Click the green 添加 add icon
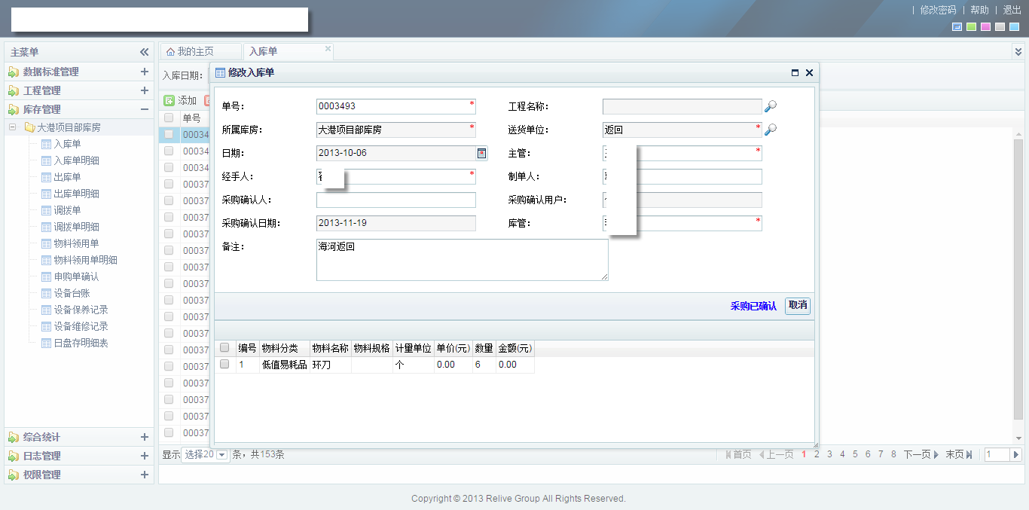1029x510 pixels. point(169,100)
